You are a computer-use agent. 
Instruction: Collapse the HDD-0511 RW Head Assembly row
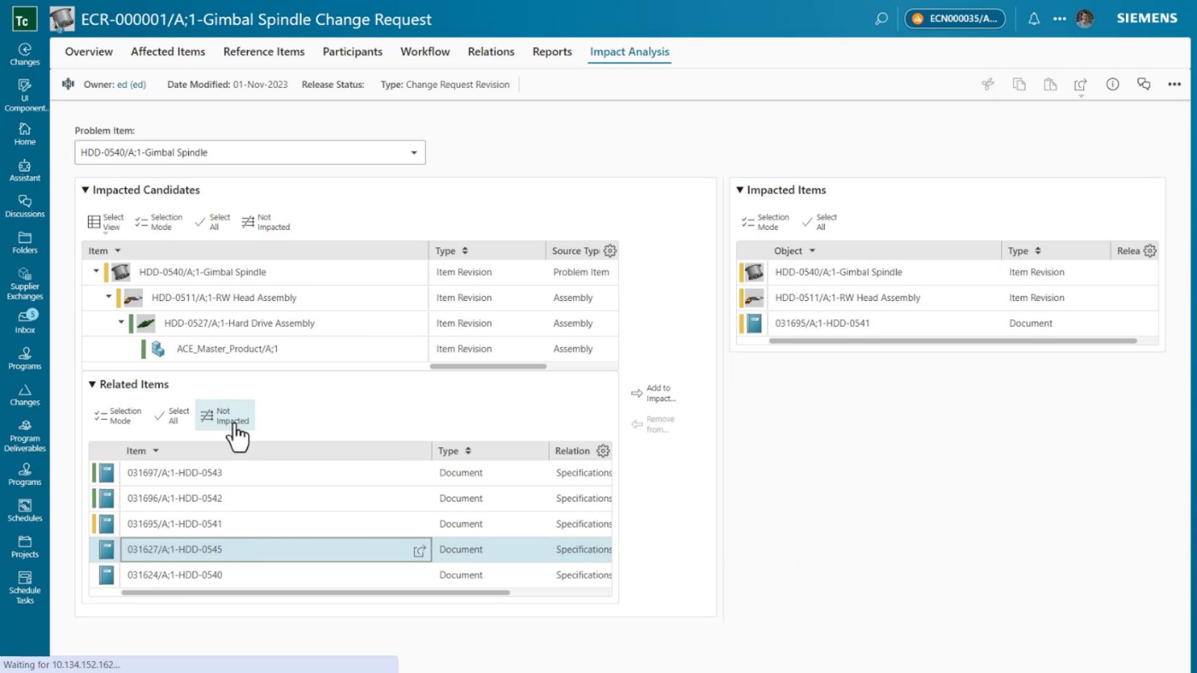[109, 297]
